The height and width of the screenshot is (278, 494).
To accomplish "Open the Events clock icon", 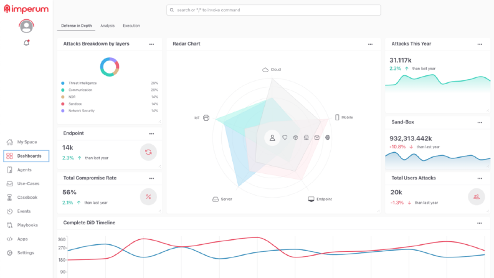I will [x=10, y=211].
